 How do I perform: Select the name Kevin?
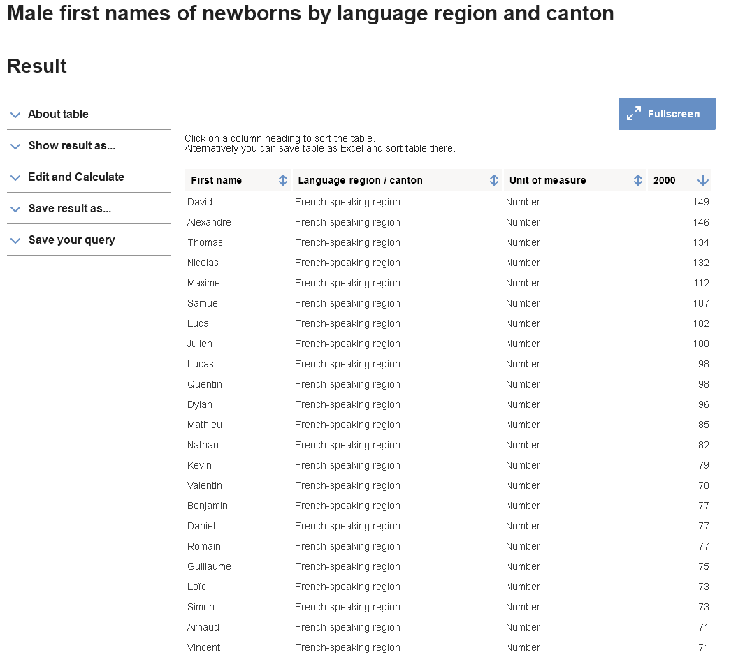pos(199,465)
